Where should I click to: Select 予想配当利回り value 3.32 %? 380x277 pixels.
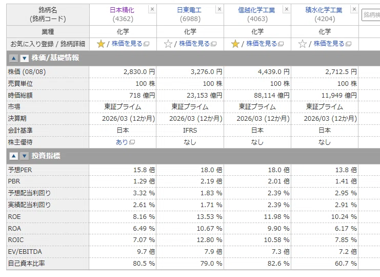coord(144,193)
